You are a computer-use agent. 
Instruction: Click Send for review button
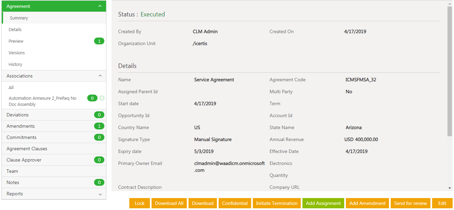point(411,203)
